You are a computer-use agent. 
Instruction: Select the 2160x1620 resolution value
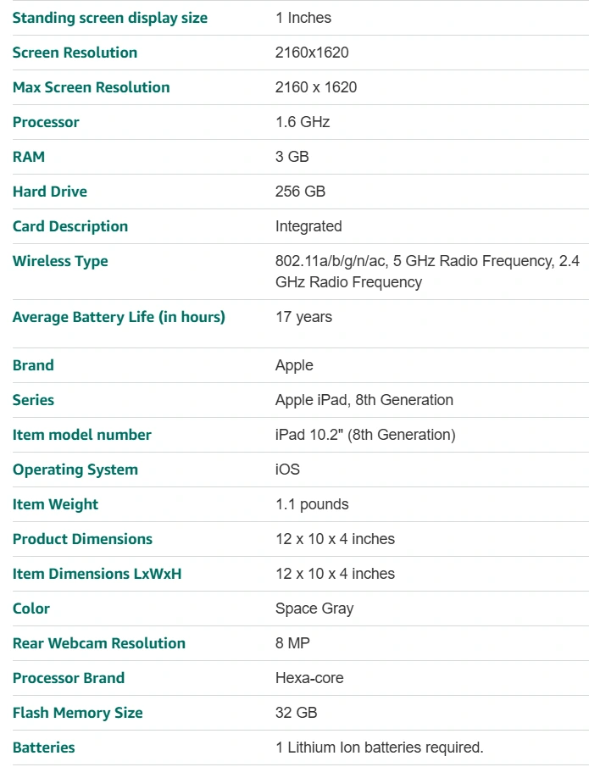312,53
